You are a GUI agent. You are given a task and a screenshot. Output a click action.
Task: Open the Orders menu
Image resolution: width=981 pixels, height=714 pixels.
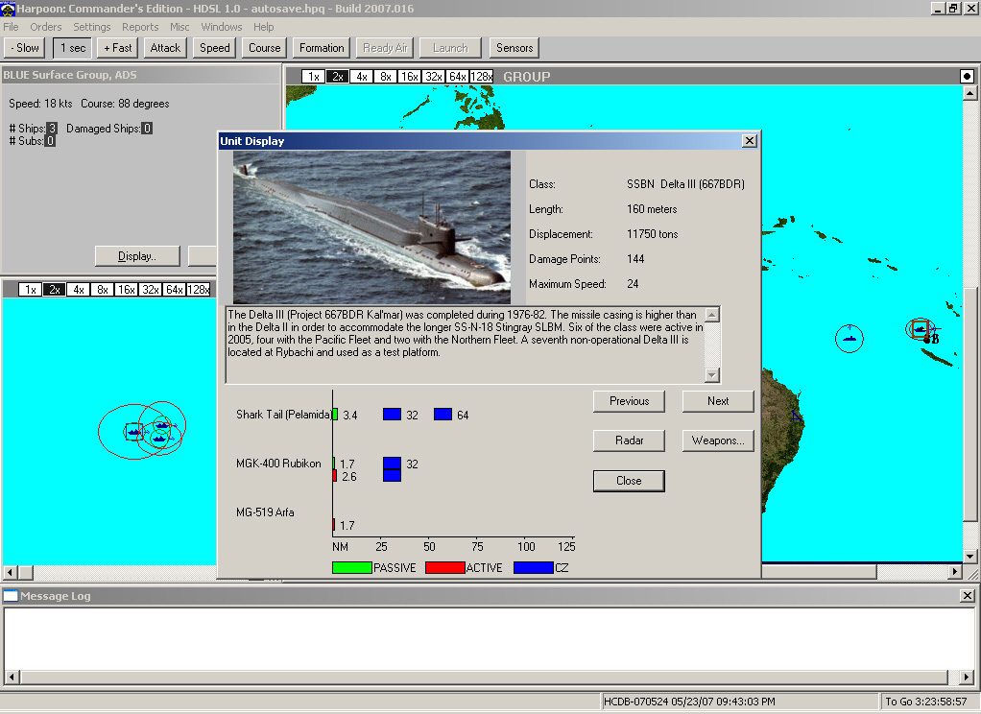(x=46, y=27)
